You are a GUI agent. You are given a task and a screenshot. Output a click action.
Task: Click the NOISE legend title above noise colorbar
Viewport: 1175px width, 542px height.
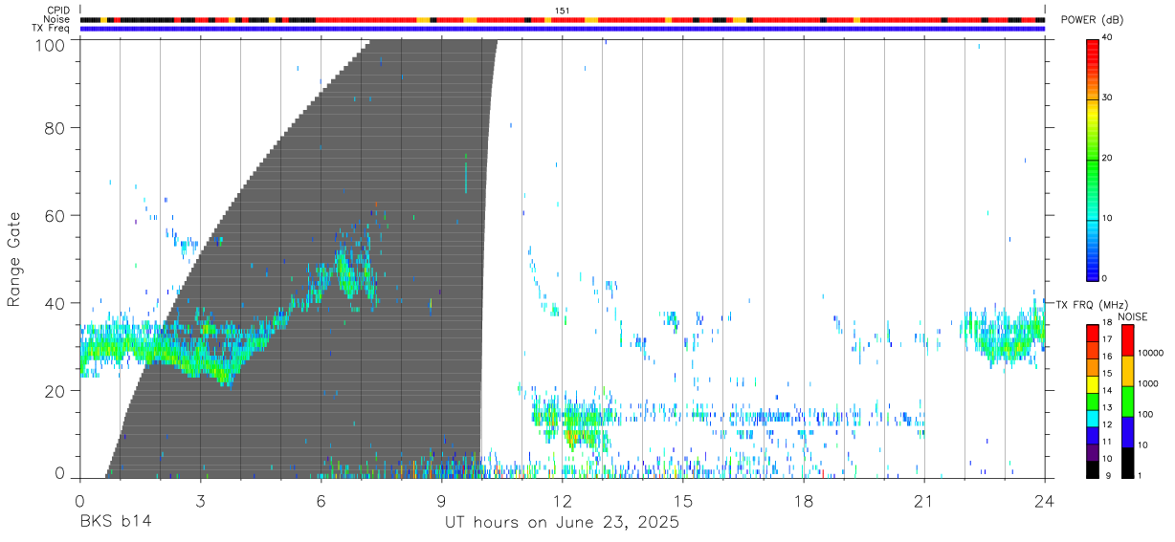point(1133,316)
